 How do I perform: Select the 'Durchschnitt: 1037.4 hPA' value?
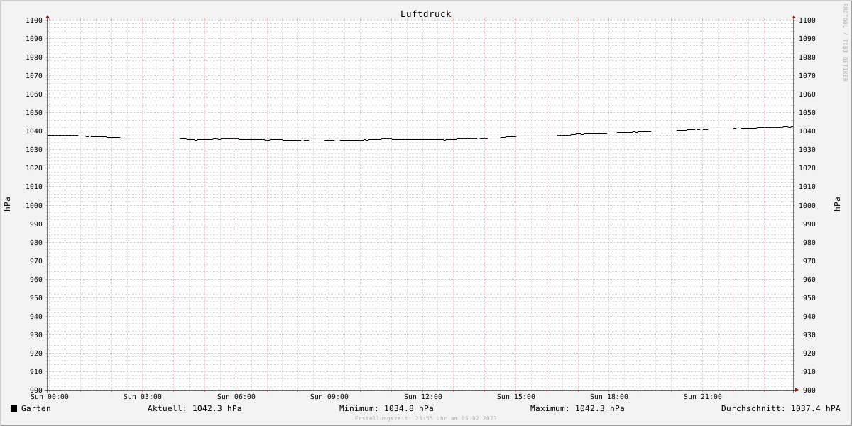780,408
